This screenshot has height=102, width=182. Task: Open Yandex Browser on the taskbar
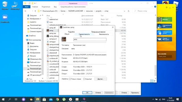tap(71, 99)
